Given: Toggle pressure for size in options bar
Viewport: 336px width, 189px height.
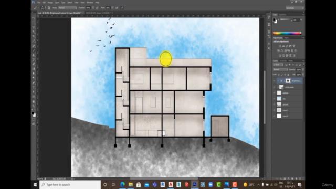Looking at the screenshot, I should point(122,8).
